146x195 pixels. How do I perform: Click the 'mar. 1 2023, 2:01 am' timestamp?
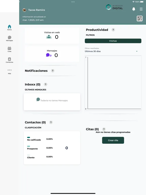pos(33,20)
